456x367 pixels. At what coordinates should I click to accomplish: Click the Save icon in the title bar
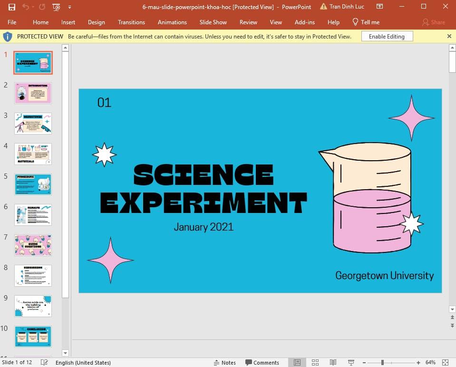(x=12, y=7)
